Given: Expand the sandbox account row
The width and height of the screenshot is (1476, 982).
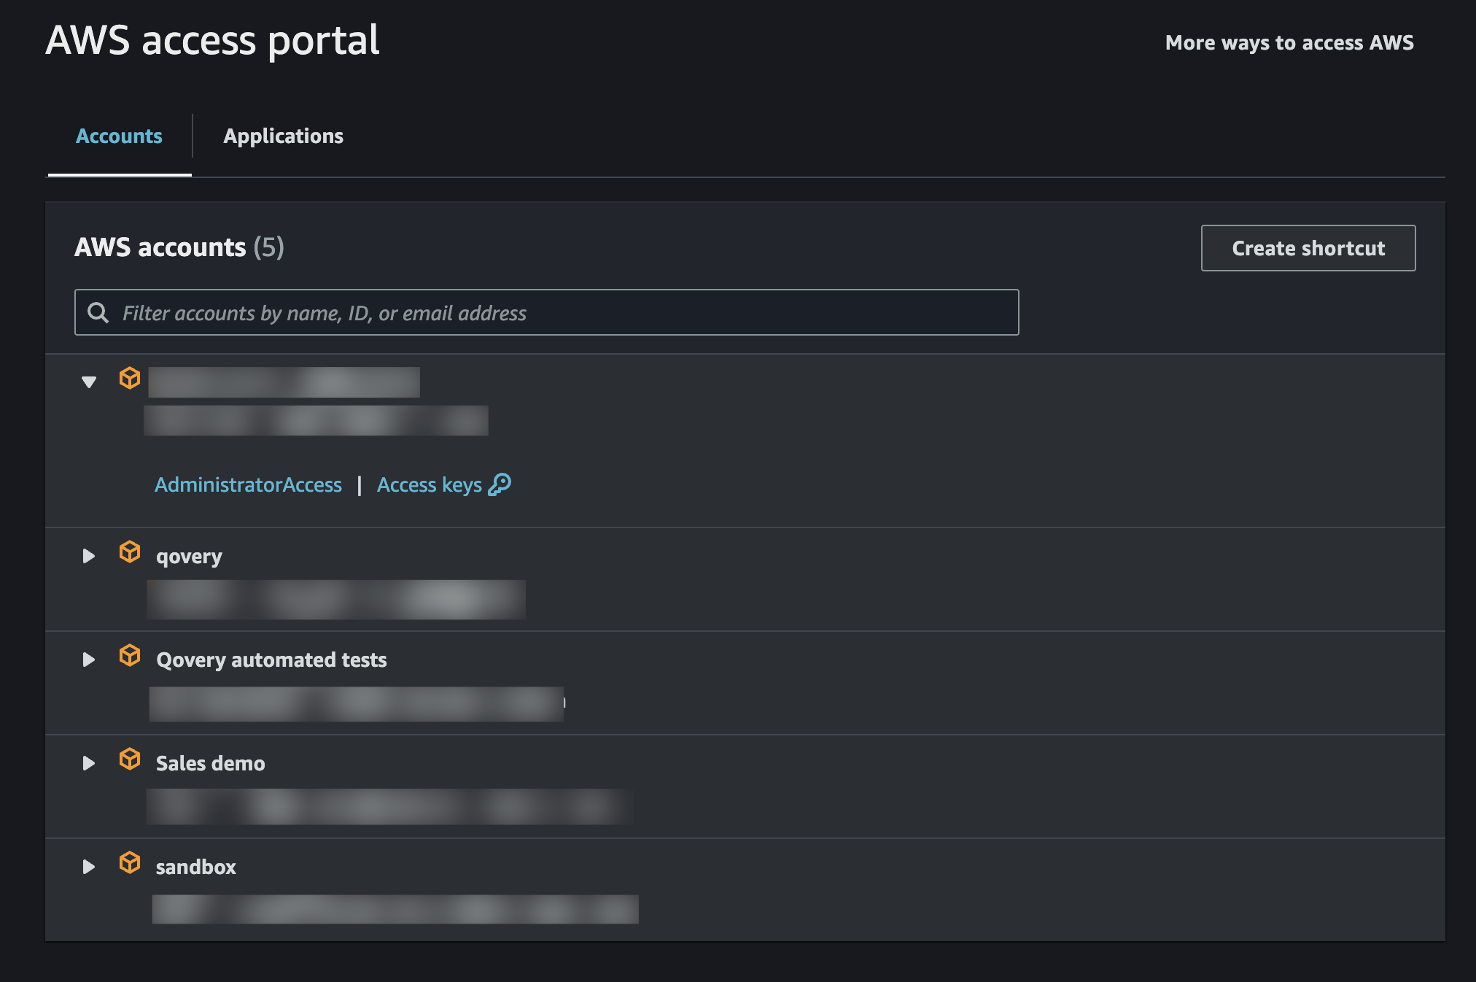Looking at the screenshot, I should point(89,867).
